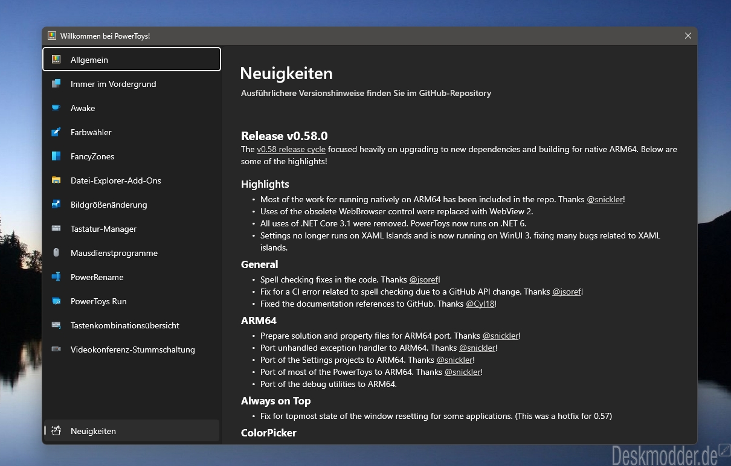Click the Tastenkombinationsübersicht icon
731x466 pixels.
click(56, 325)
